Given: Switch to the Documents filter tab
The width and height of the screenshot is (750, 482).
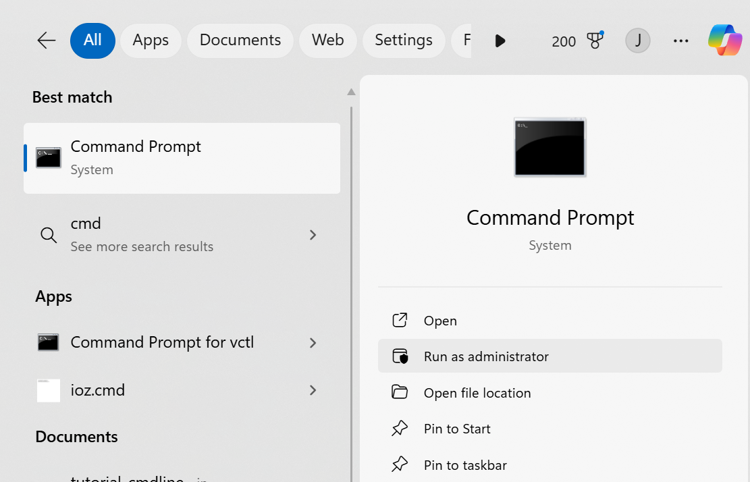Looking at the screenshot, I should pos(240,41).
